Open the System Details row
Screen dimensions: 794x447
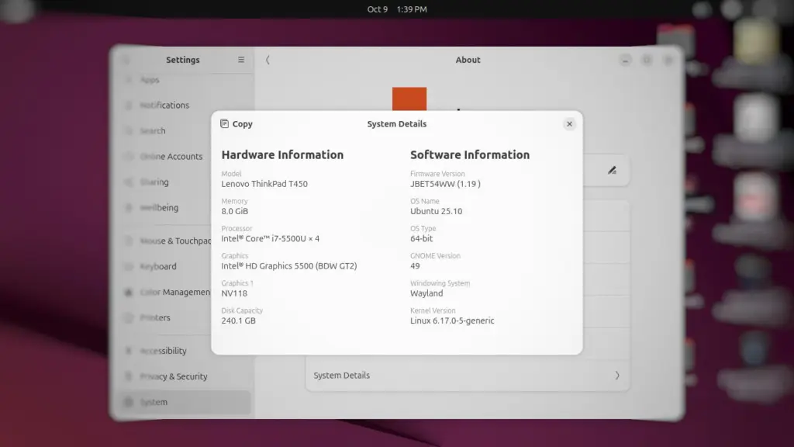click(465, 376)
